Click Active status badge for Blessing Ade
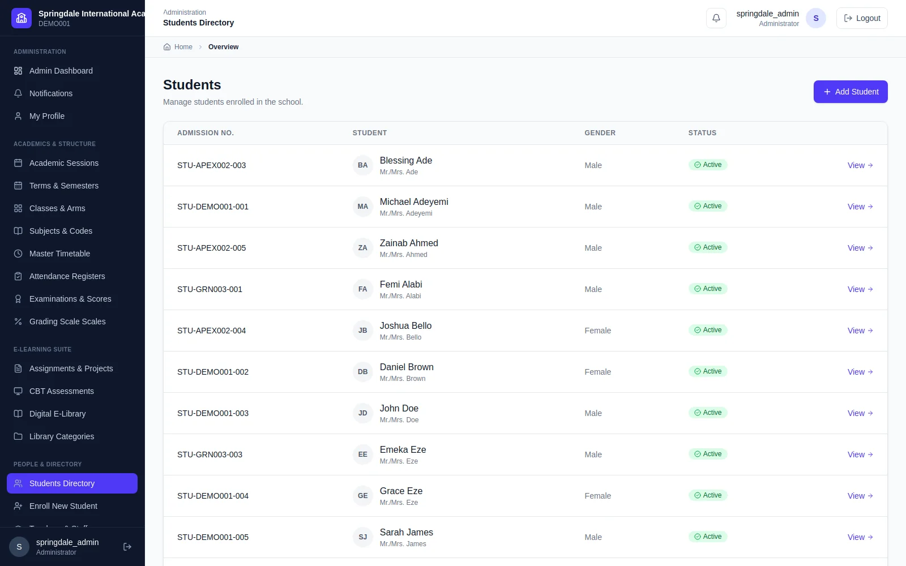This screenshot has width=906, height=566. [708, 165]
